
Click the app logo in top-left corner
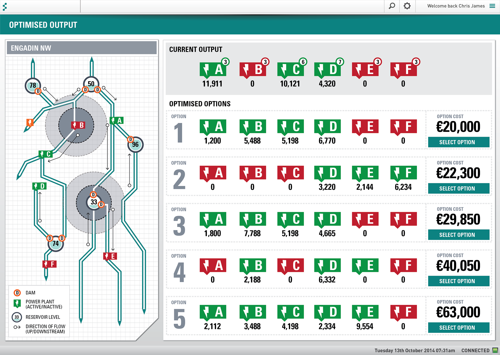(x=5, y=7)
